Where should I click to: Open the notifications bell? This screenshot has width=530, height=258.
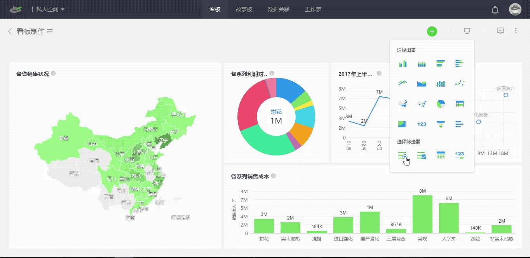point(495,10)
